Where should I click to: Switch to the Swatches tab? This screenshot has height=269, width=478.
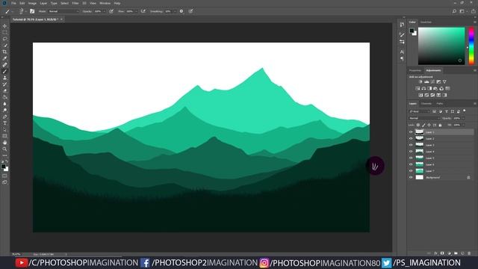(426, 22)
